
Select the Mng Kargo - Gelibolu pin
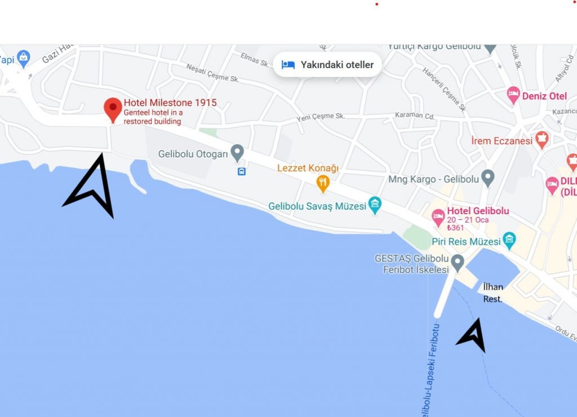tap(488, 179)
